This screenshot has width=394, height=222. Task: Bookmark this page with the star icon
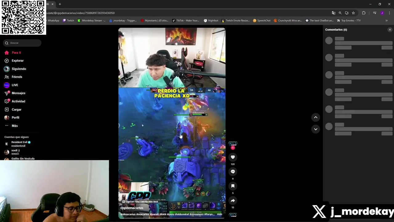coord(353,13)
